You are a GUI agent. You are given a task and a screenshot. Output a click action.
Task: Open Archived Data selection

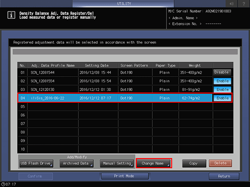pos(76,163)
